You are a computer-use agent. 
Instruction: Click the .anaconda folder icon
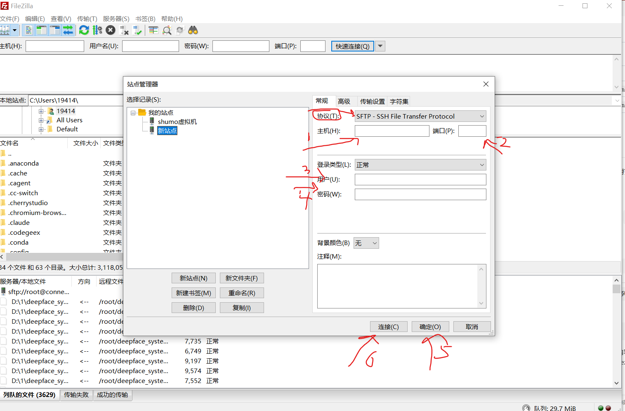3,163
